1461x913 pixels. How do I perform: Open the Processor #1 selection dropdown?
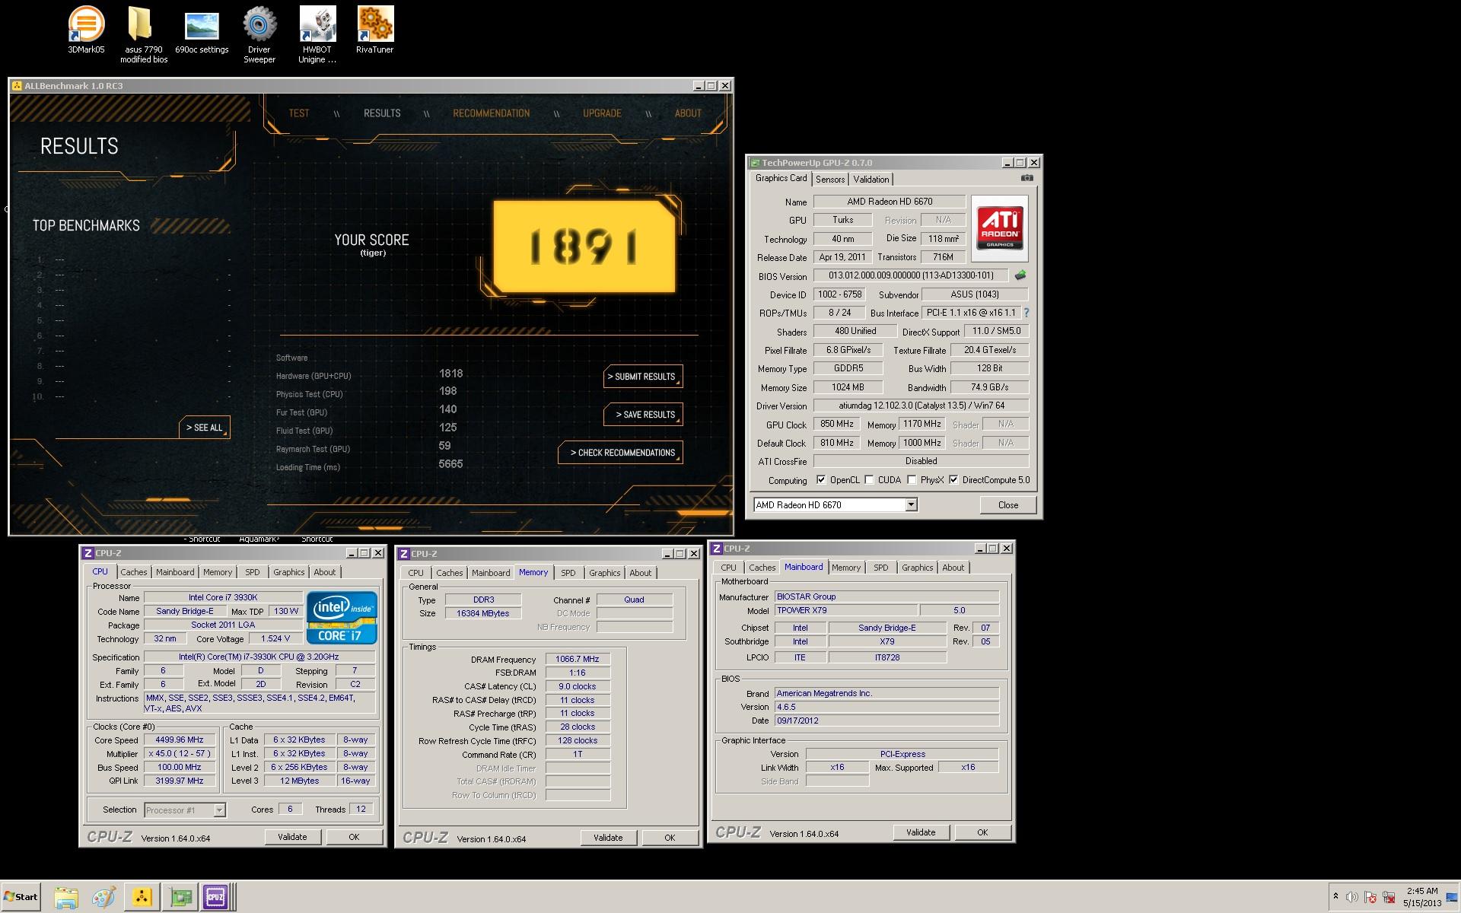click(x=219, y=810)
